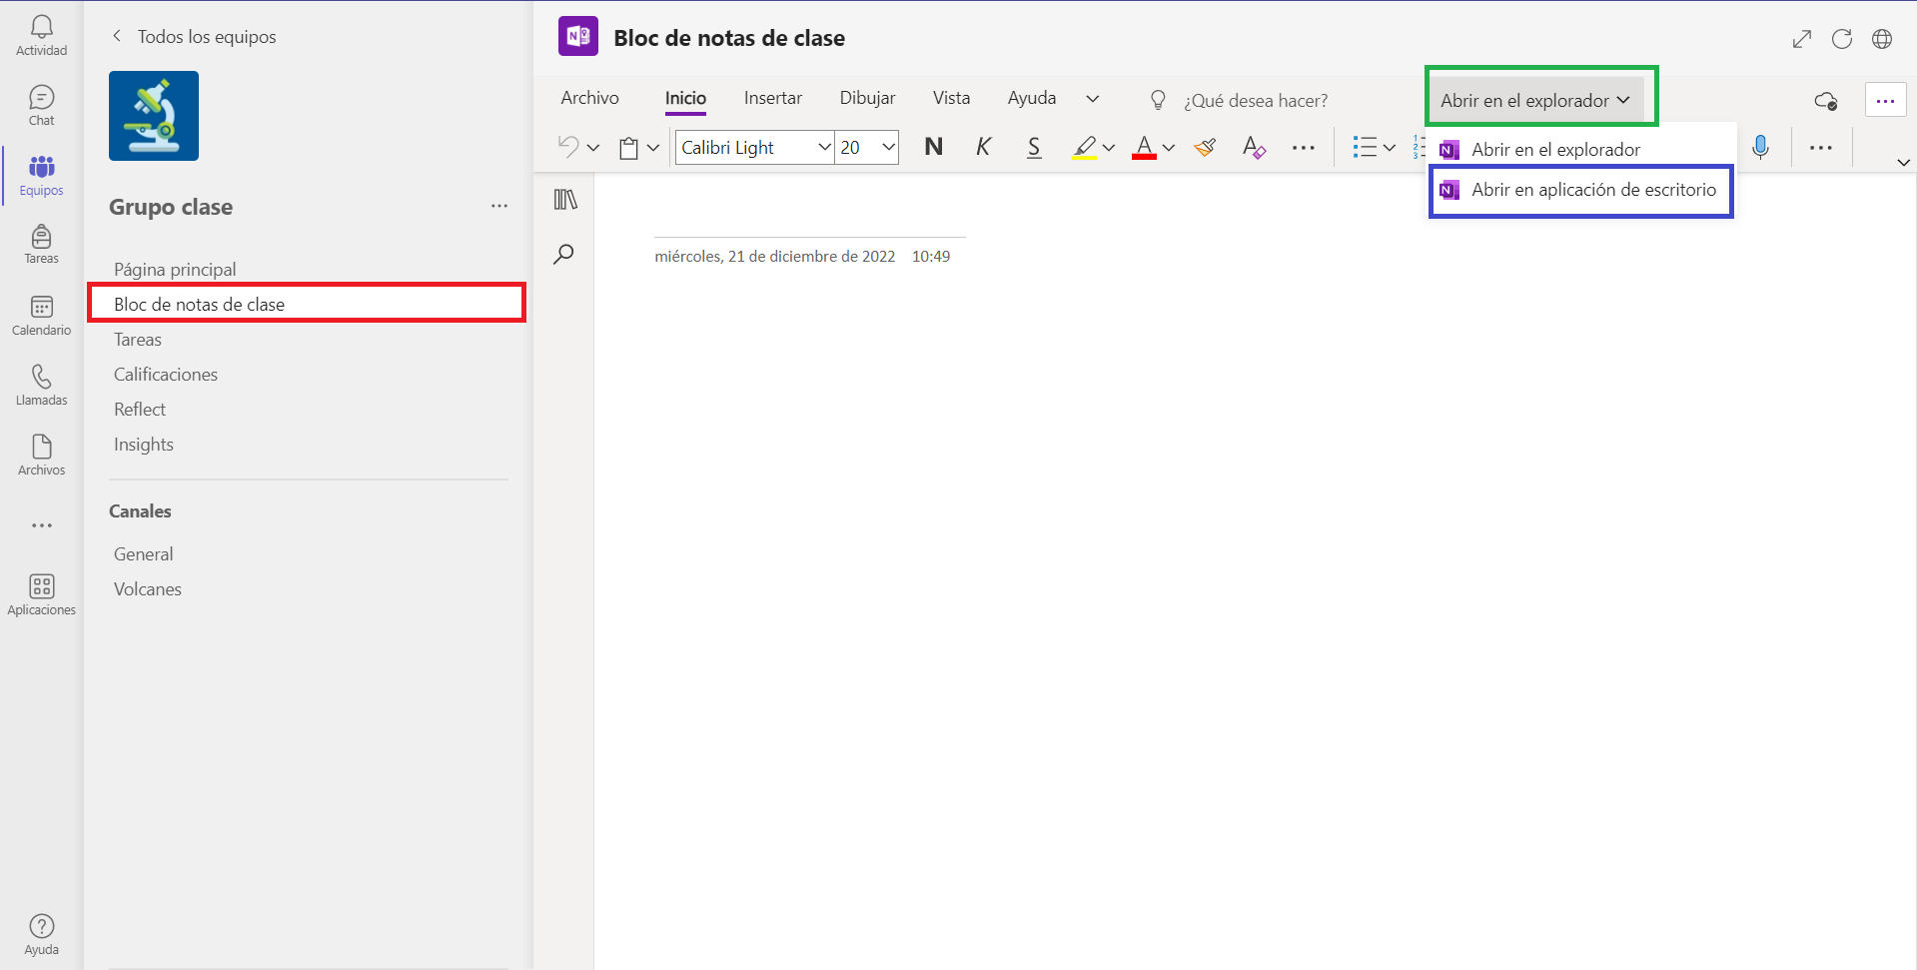Click the clear formatting icon

[1255, 148]
